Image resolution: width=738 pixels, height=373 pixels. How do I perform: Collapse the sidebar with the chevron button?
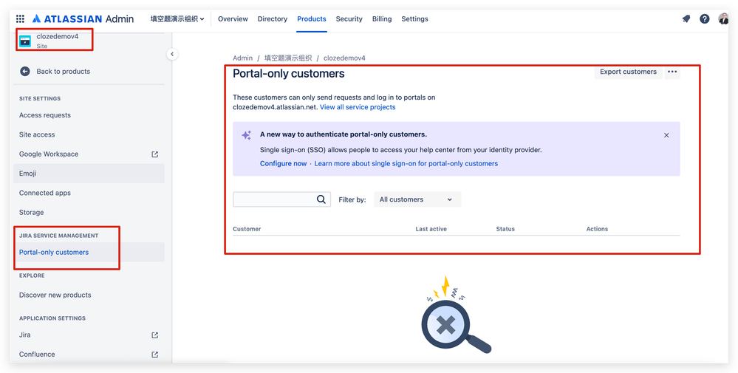point(172,54)
